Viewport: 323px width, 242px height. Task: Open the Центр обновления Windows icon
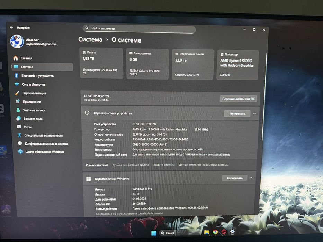coord(20,152)
